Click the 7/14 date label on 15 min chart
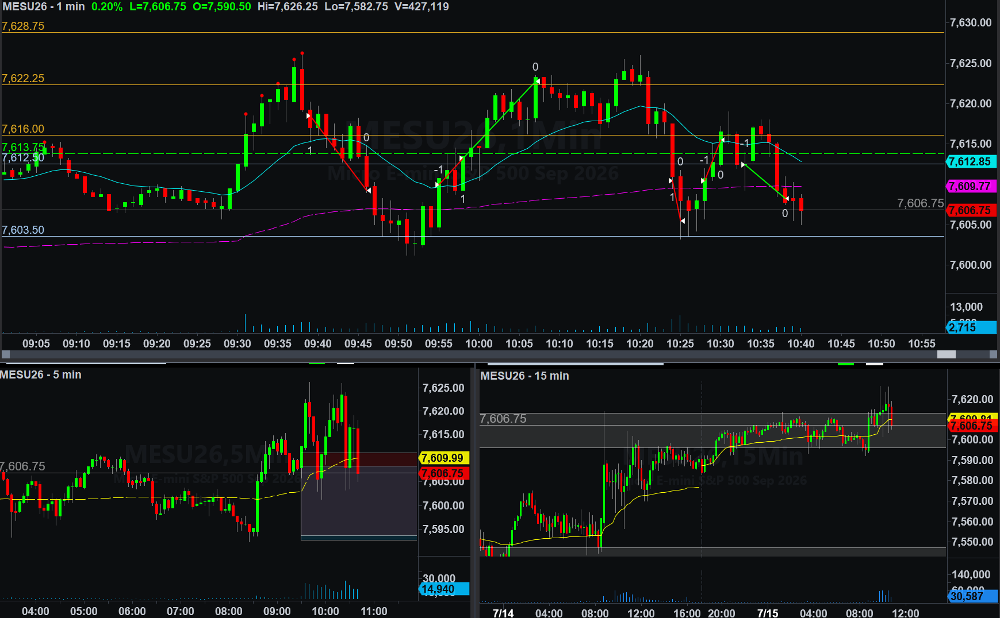This screenshot has height=618, width=1000. [503, 613]
